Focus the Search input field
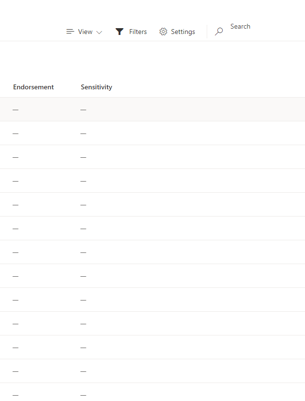The height and width of the screenshot is (401, 305). [265, 27]
